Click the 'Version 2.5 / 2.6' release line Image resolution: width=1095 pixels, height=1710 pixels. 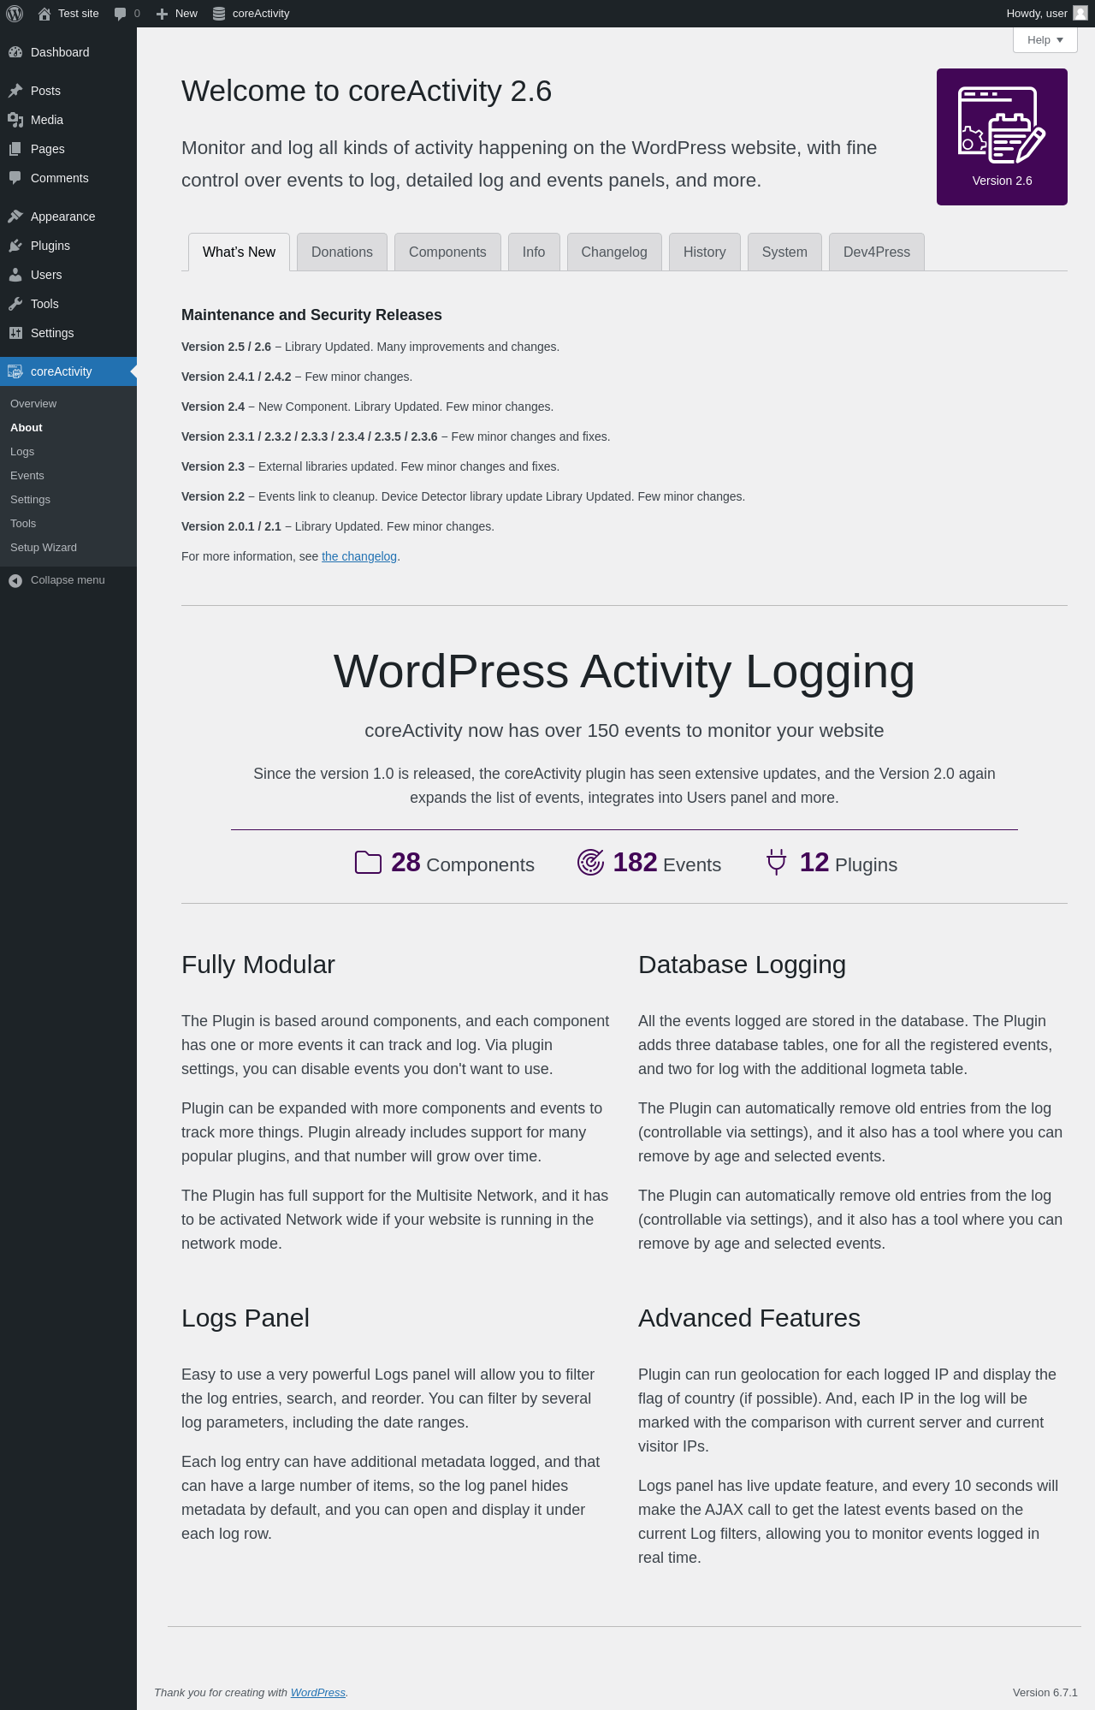(370, 347)
